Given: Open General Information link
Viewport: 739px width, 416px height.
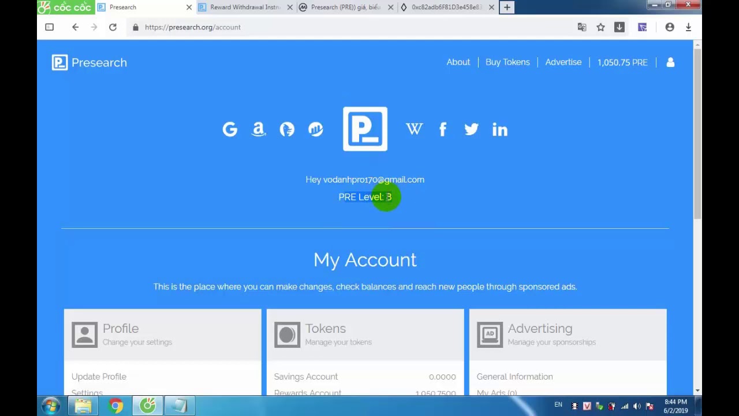Looking at the screenshot, I should (514, 377).
